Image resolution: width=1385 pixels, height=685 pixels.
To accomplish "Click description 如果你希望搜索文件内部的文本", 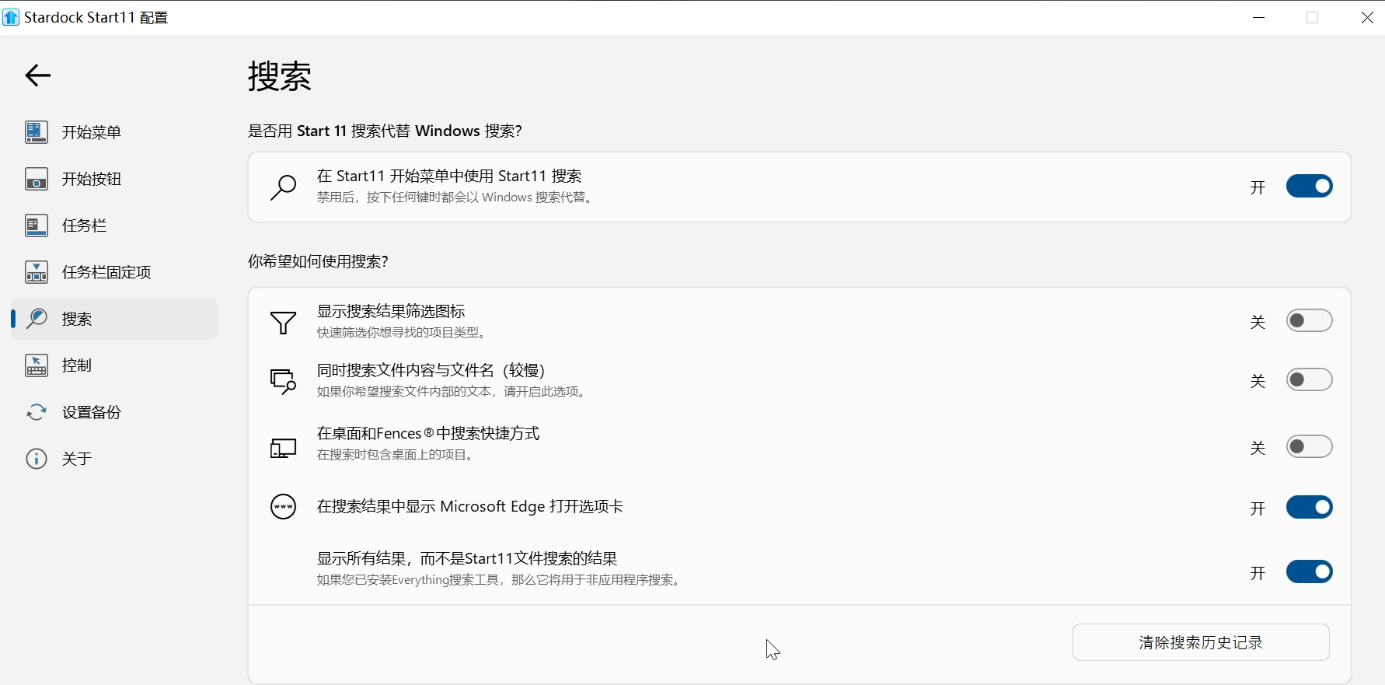I will click(453, 392).
